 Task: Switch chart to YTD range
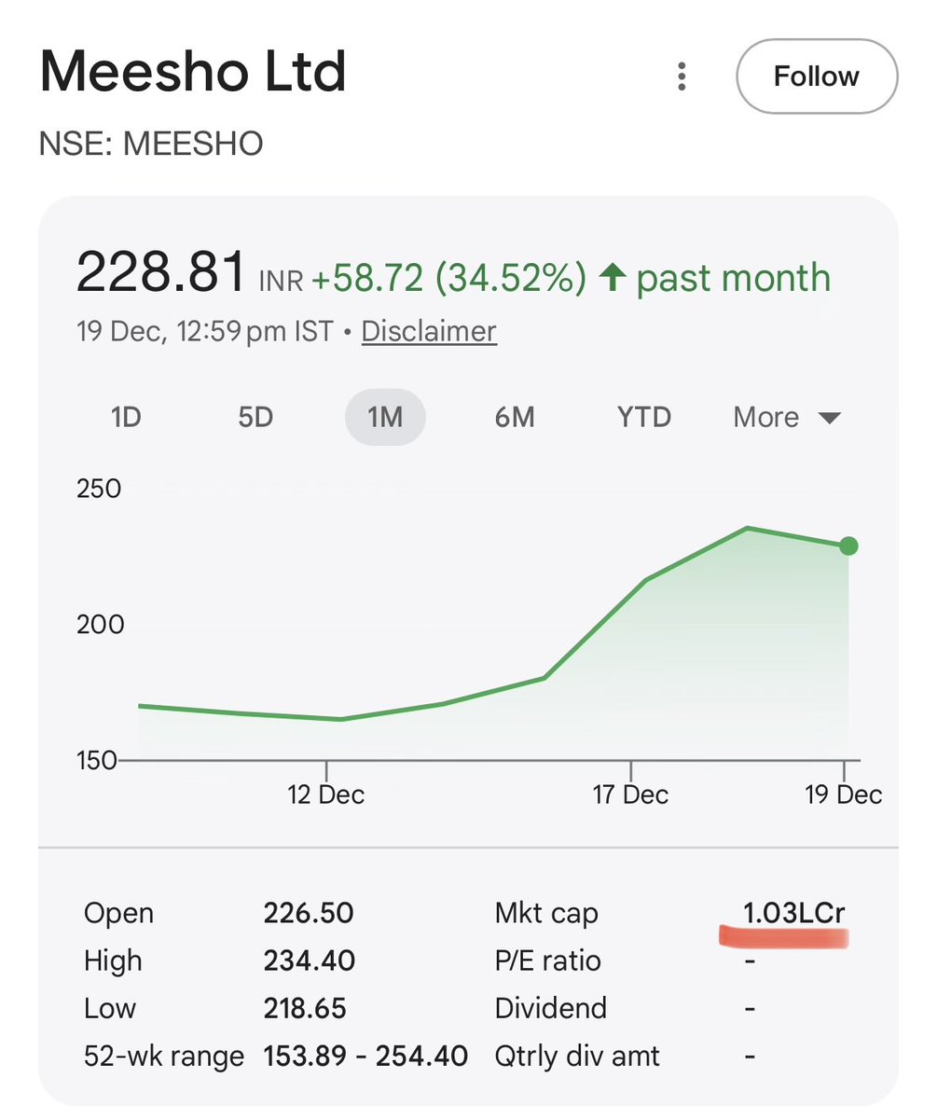click(644, 417)
